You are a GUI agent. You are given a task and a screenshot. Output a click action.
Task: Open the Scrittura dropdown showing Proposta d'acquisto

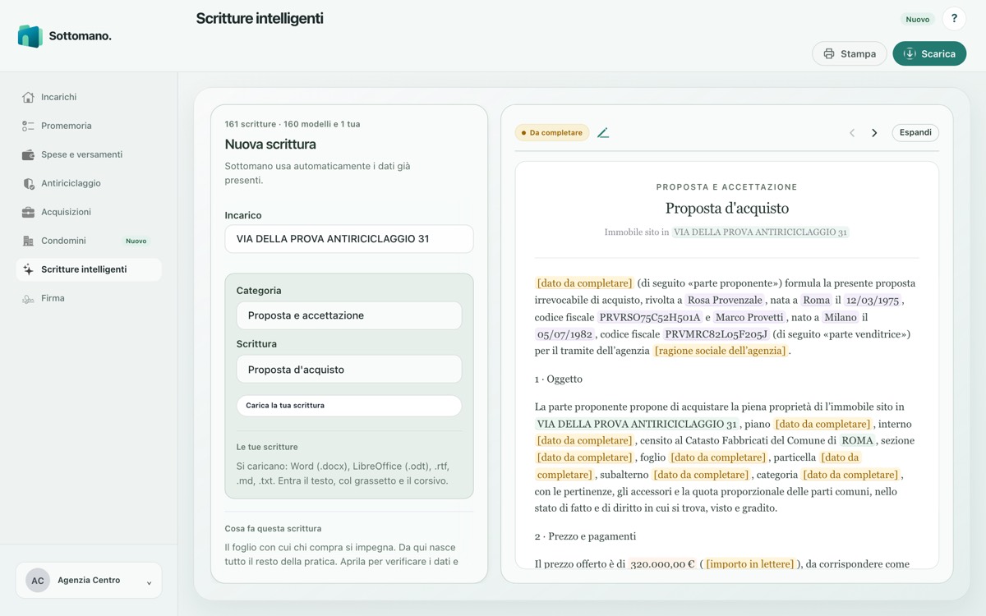click(x=349, y=370)
